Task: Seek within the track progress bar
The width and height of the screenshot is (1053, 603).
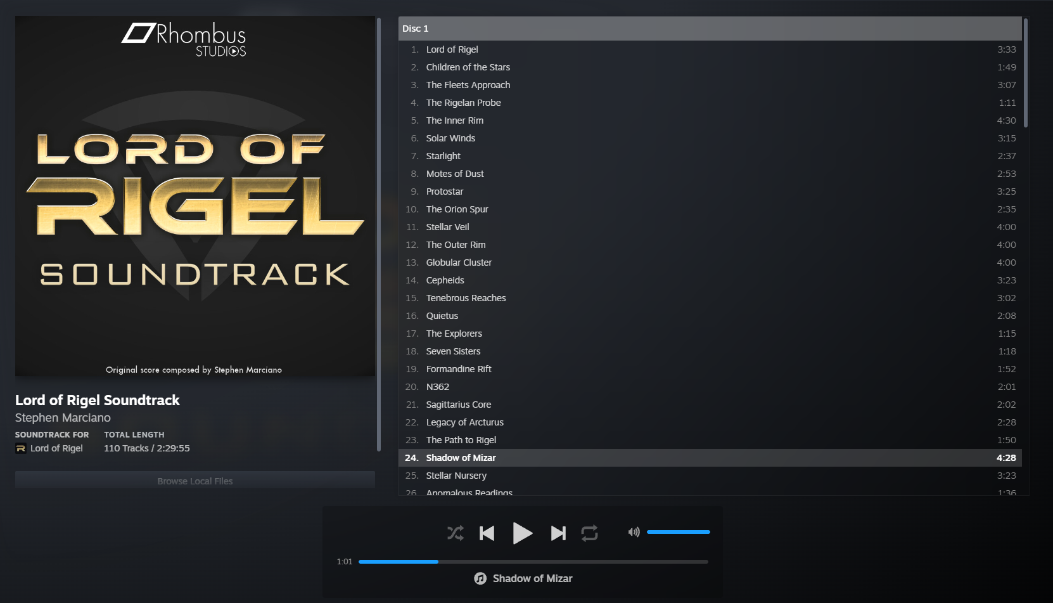Action: 533,562
